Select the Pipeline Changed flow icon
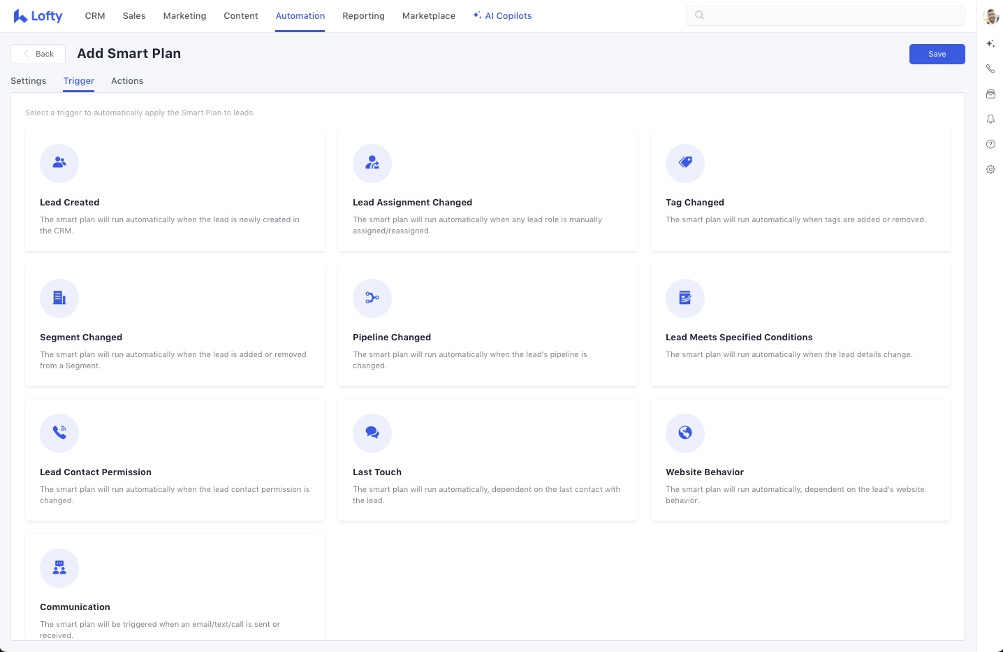1003x652 pixels. (x=372, y=298)
